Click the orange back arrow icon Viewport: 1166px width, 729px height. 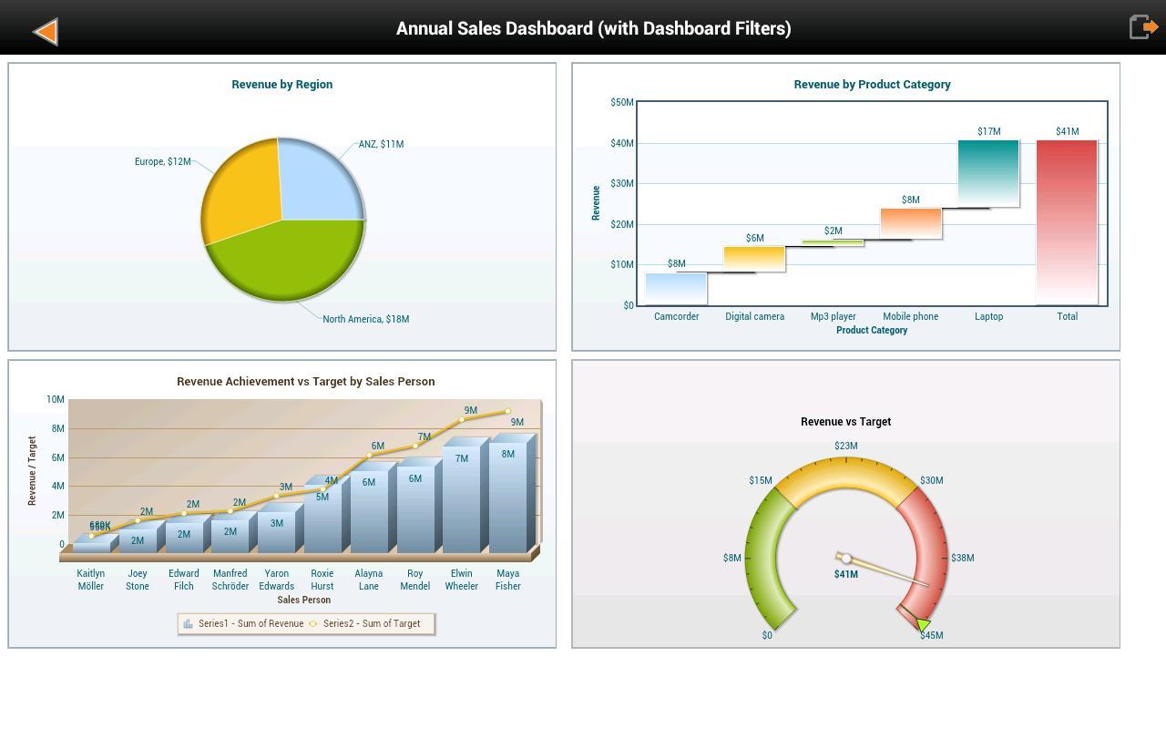[x=44, y=31]
